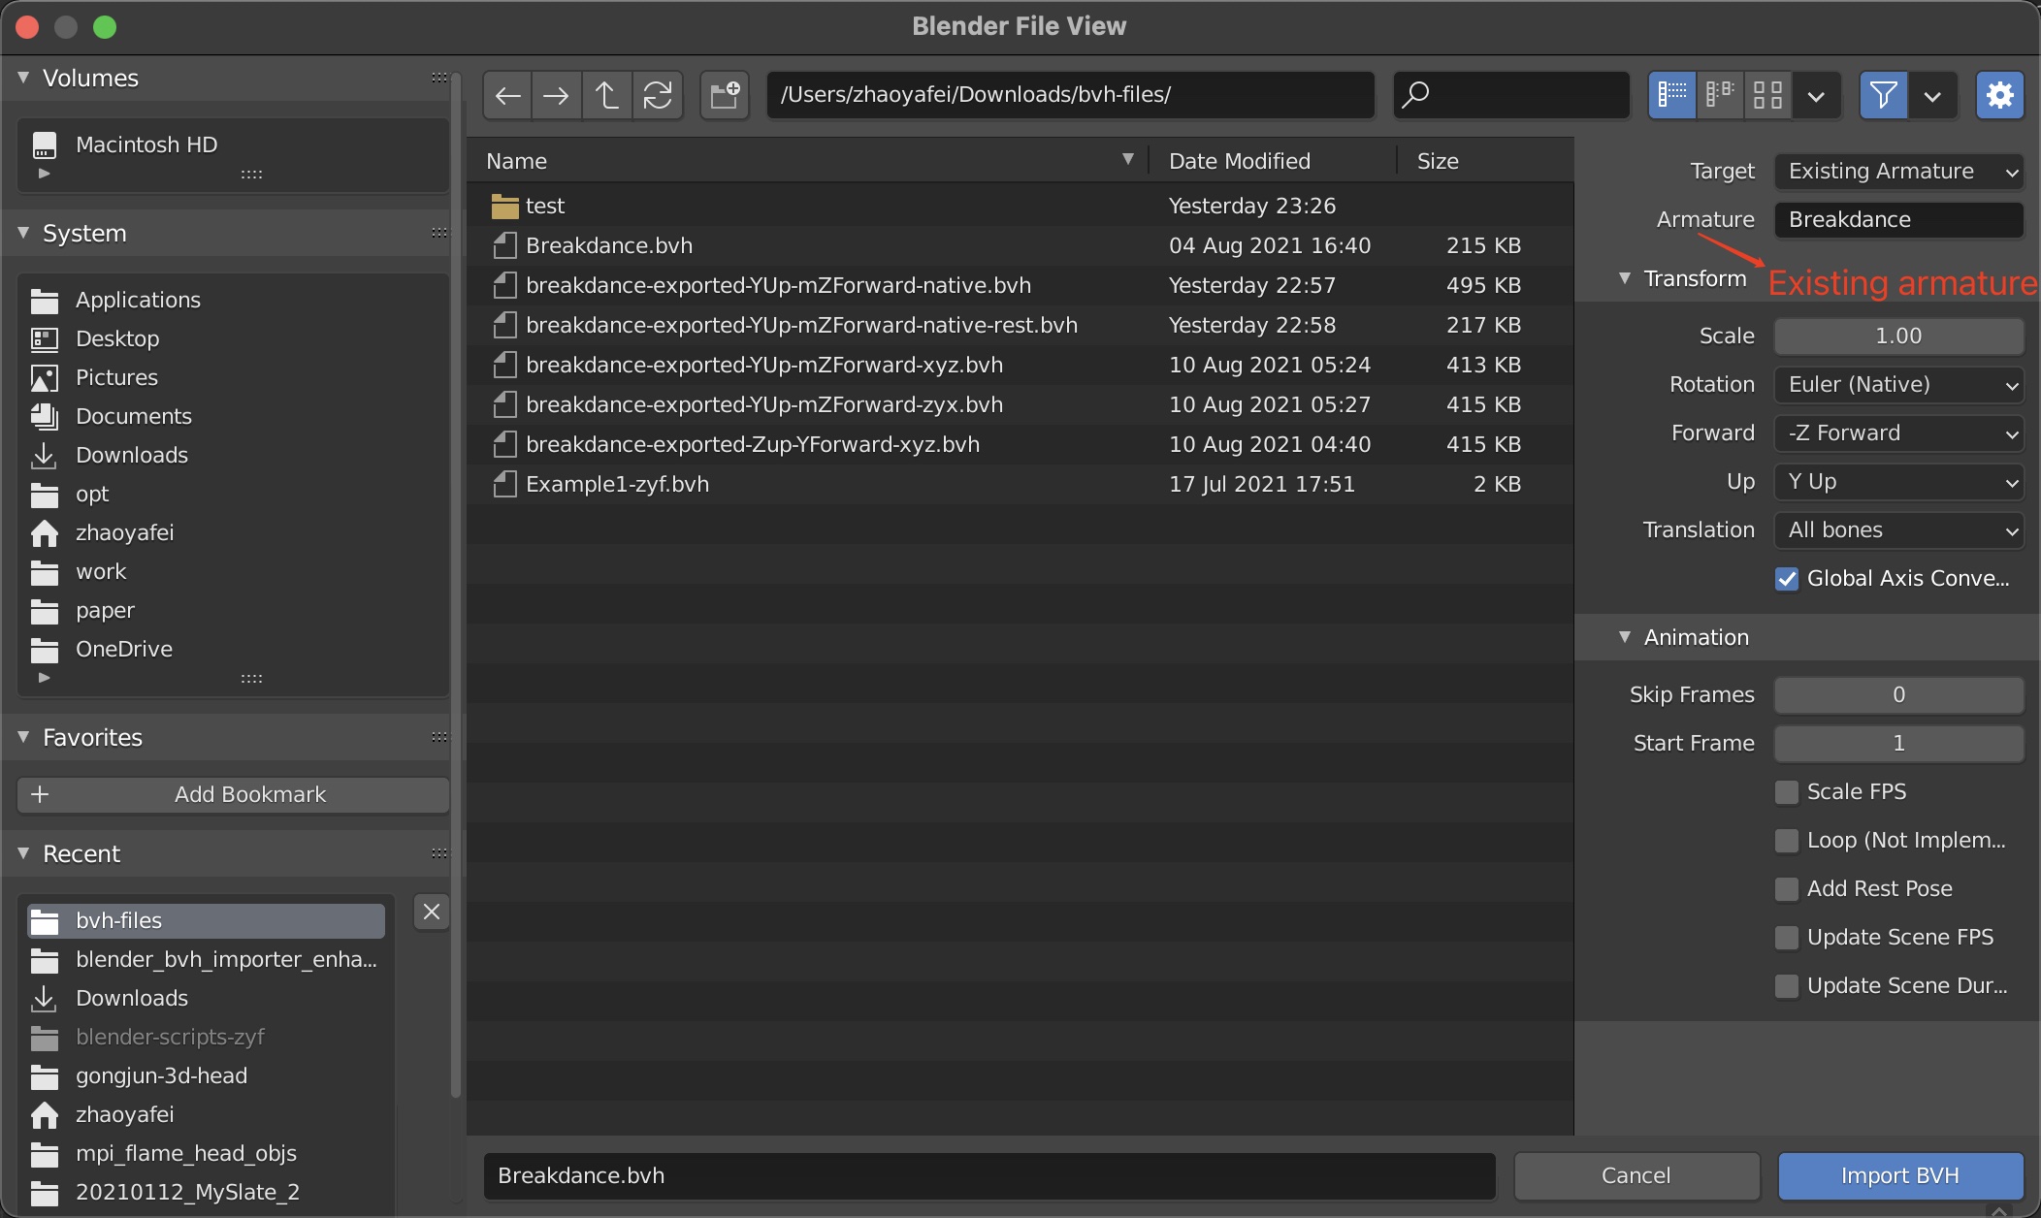
Task: Switch to vertical list display mode
Action: tap(1672, 95)
